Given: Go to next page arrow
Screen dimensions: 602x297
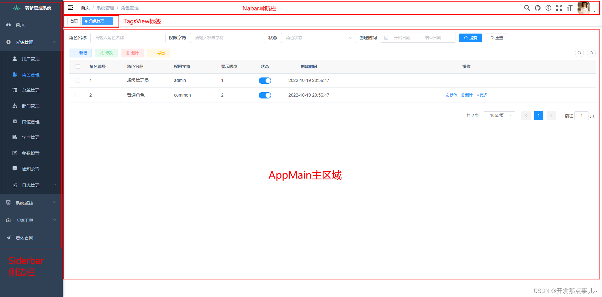Looking at the screenshot, I should coord(551,116).
